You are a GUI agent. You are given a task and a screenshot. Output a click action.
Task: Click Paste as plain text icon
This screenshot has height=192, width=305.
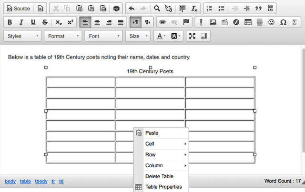(91, 9)
